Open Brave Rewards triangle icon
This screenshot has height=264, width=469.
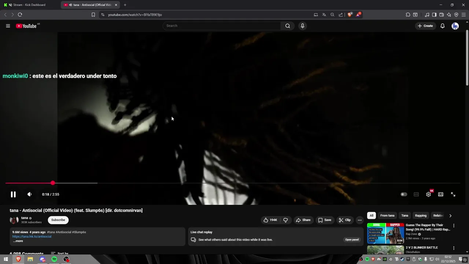(x=358, y=15)
